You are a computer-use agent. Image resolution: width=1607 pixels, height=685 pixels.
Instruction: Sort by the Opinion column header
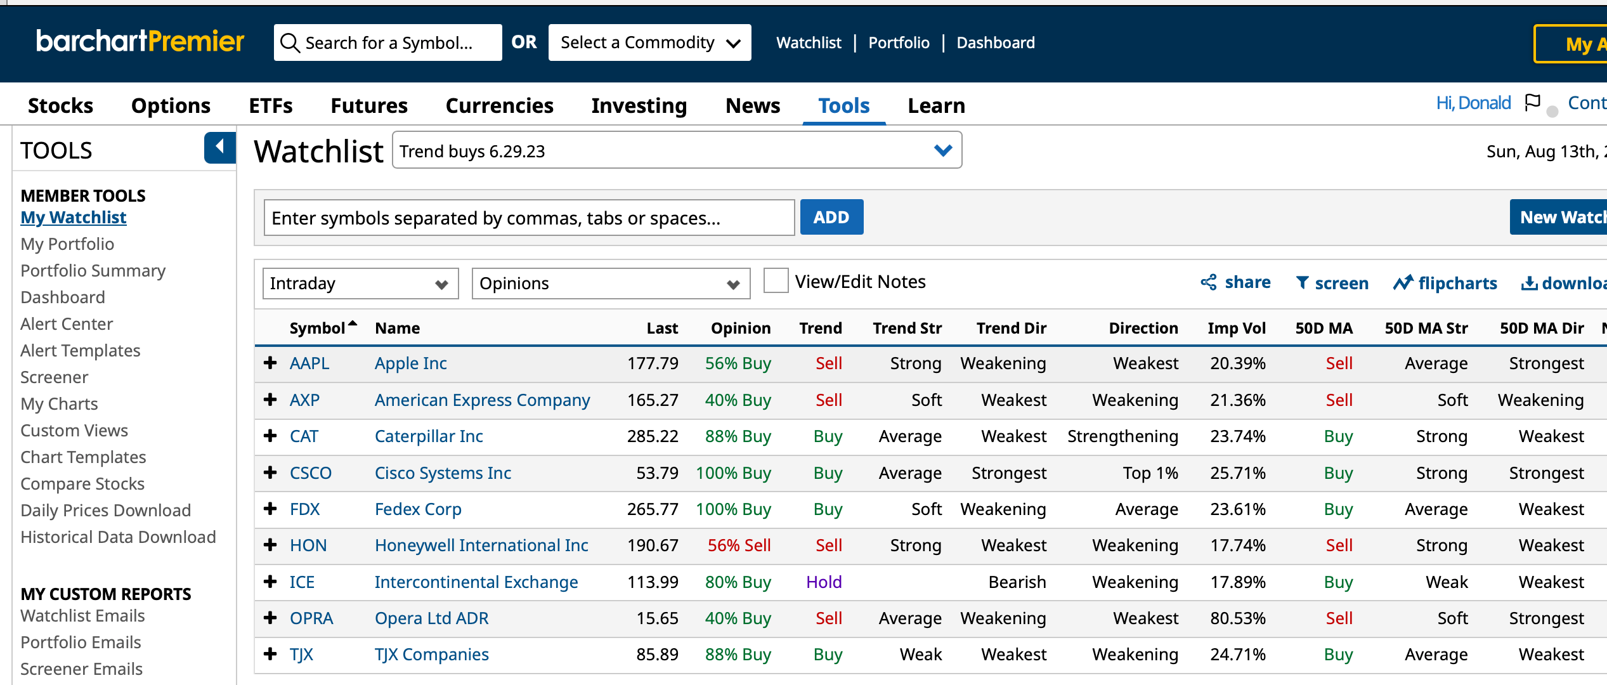click(741, 328)
